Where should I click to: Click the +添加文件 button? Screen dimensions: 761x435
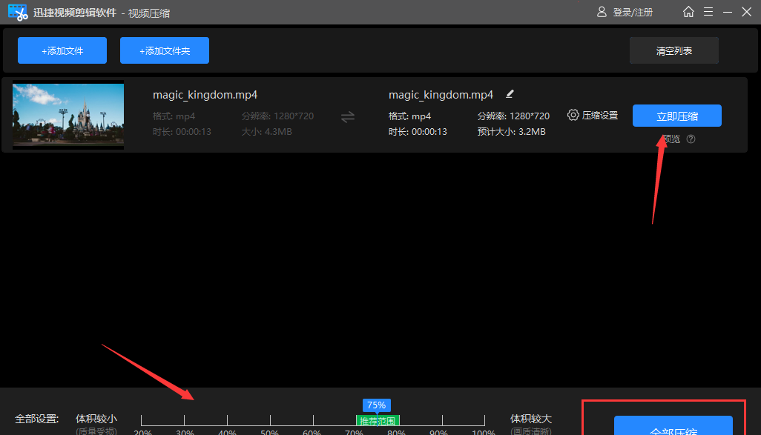[x=62, y=50]
